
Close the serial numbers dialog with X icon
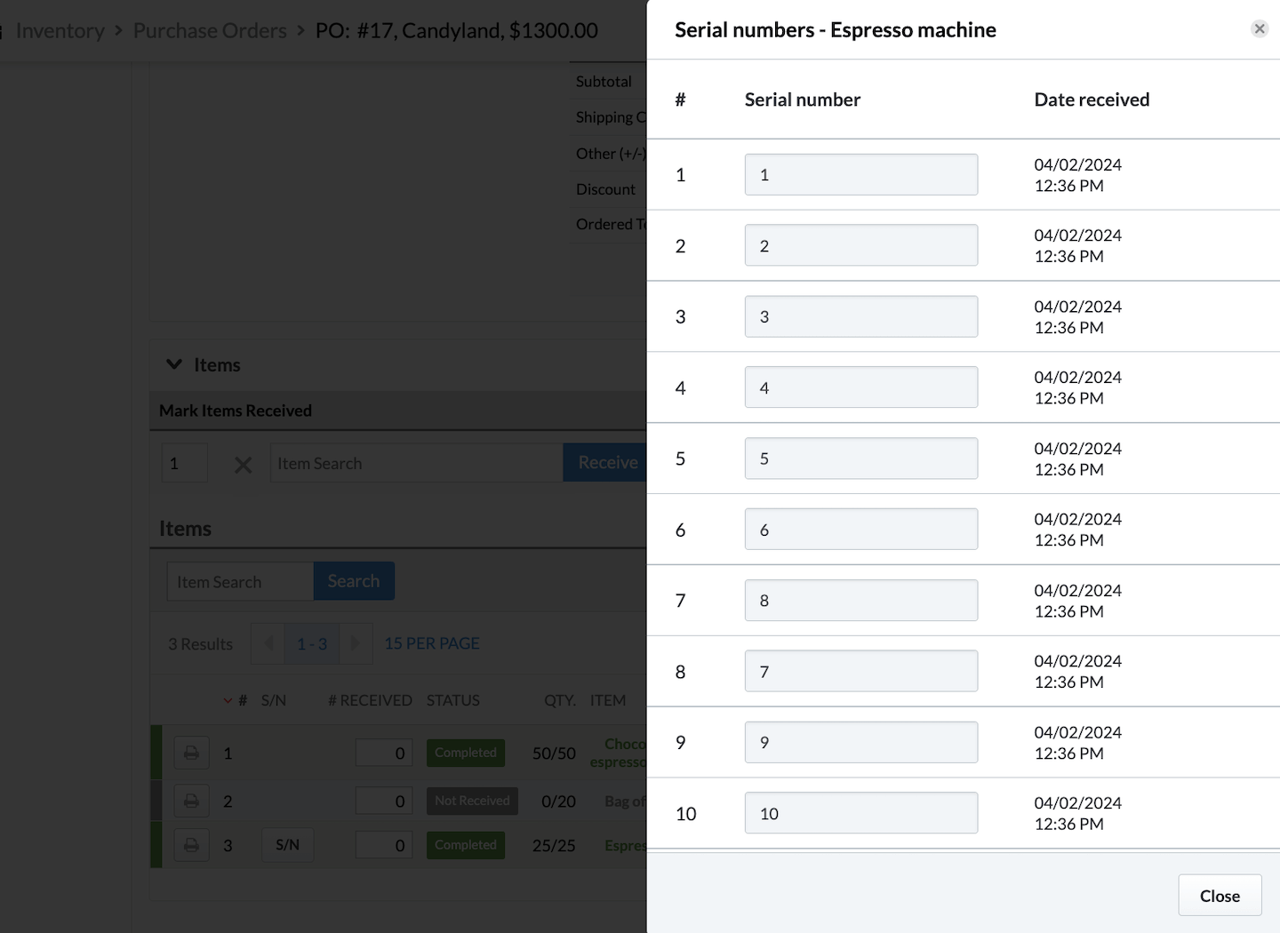[1259, 28]
